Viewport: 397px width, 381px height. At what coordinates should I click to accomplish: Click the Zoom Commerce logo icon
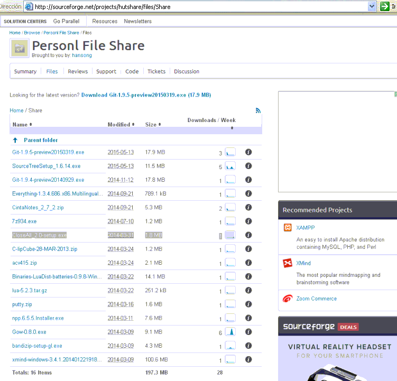(x=288, y=299)
